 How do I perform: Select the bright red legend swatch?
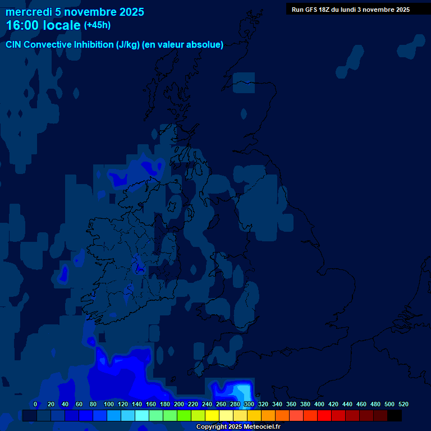pyautogui.click(x=324, y=416)
